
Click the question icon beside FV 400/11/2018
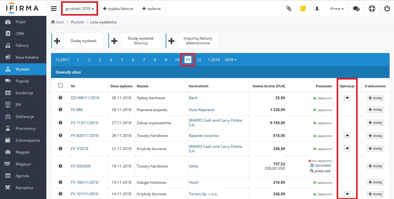click(60, 135)
